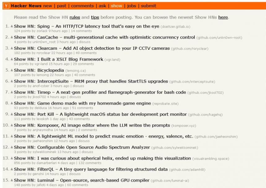Open the InterceptSuite MitM proxy story

[91, 81]
